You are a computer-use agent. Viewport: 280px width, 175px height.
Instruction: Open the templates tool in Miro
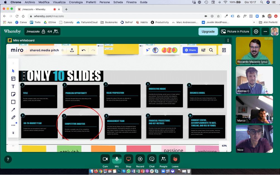point(13,79)
